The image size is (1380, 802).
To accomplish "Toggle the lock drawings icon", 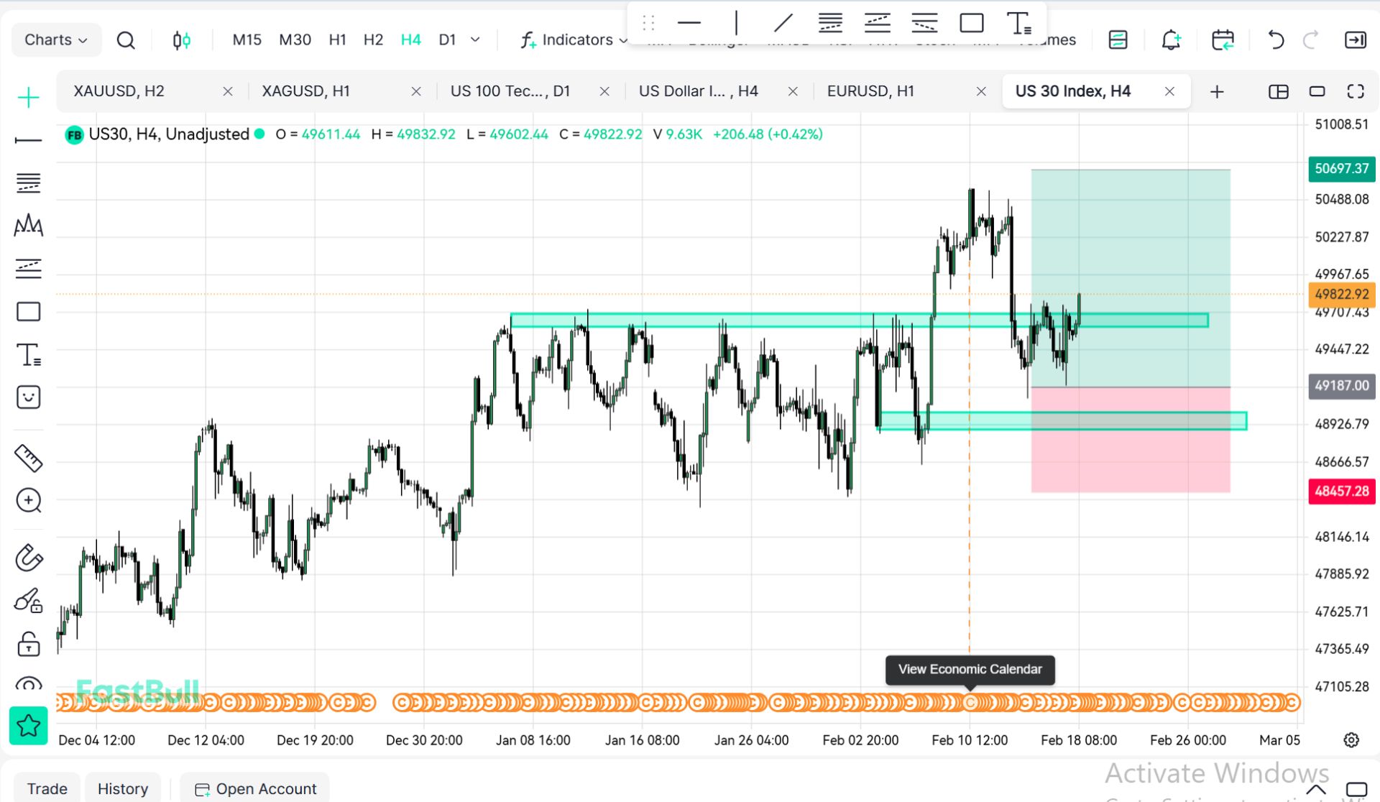I will pos(29,645).
